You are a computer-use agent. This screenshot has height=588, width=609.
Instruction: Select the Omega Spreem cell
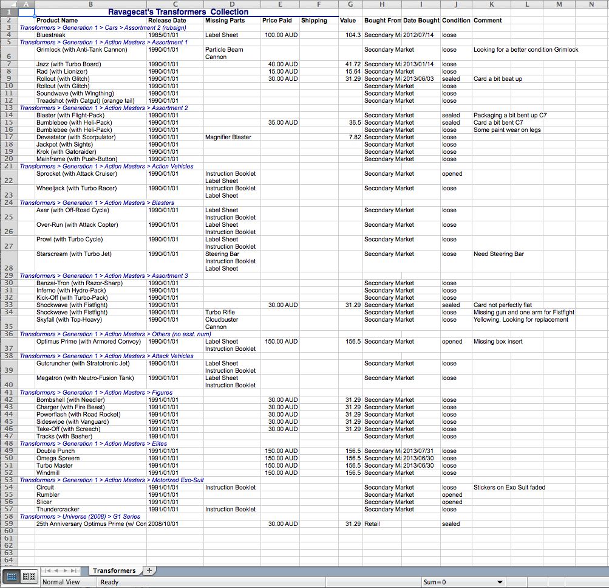(x=90, y=458)
